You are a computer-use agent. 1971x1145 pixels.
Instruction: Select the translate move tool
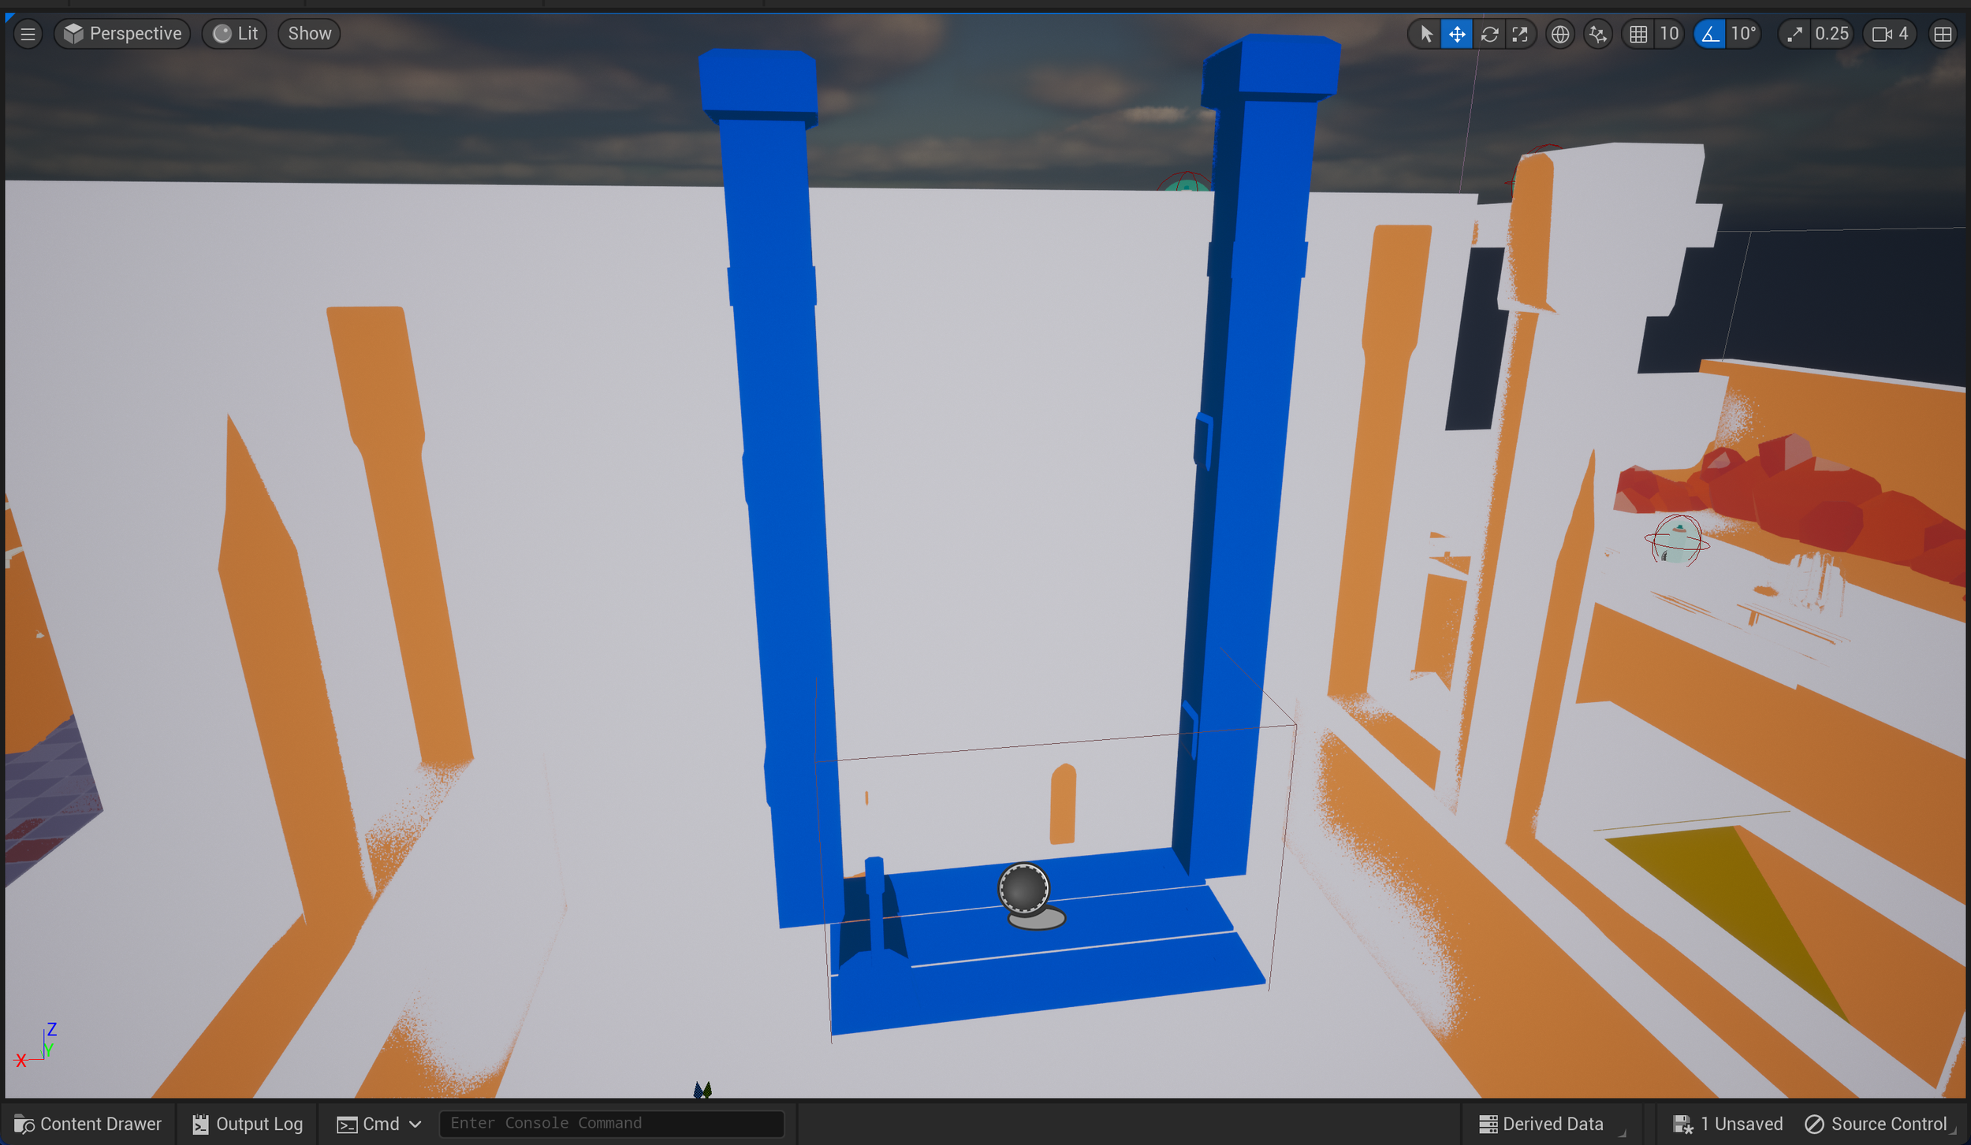(1456, 34)
